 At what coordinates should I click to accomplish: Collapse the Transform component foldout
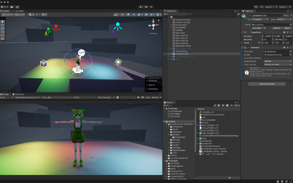(243, 33)
